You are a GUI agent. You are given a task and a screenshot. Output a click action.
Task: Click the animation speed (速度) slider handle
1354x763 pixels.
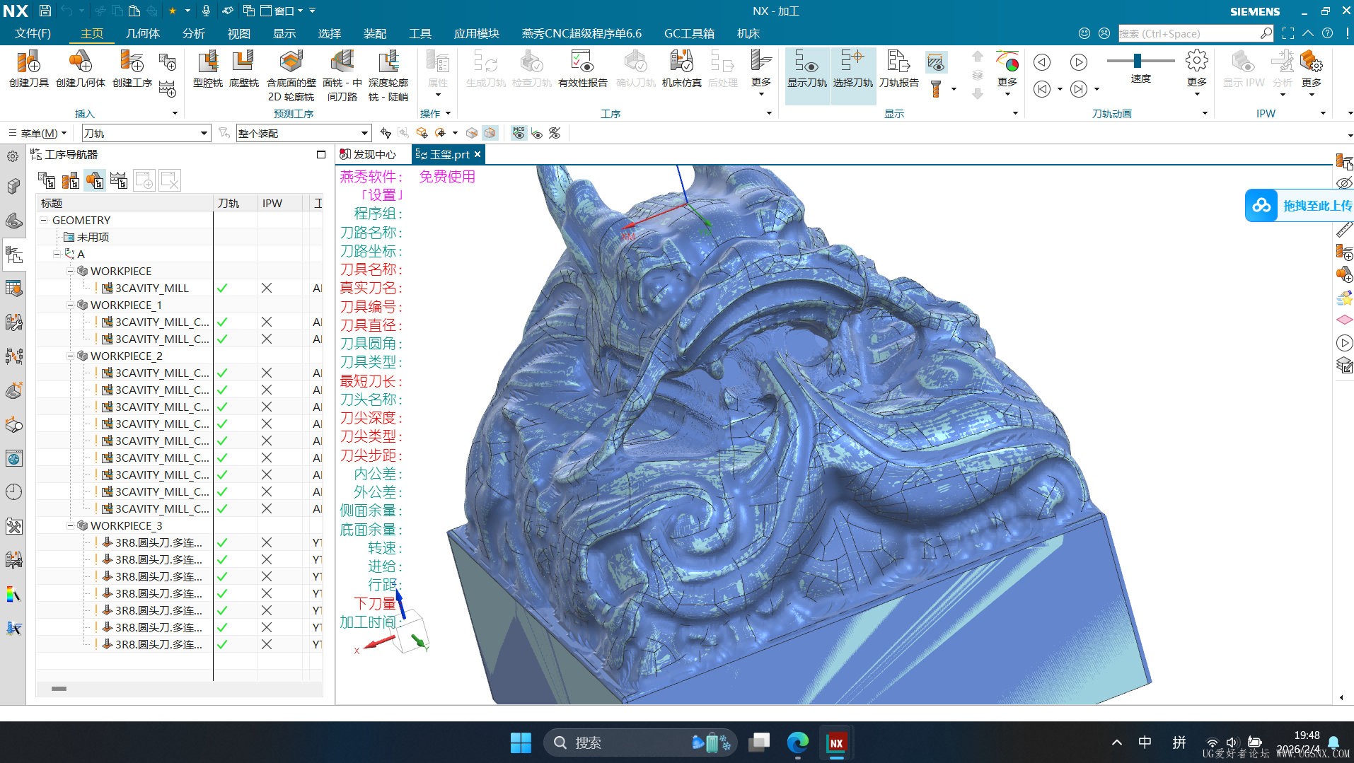point(1137,61)
